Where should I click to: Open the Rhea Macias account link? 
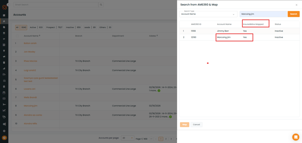click(x=30, y=61)
